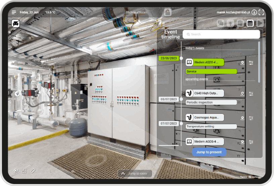Viewport: 274px width, 186px height.
Task: Open the hamburger menu
Action: [14, 12]
